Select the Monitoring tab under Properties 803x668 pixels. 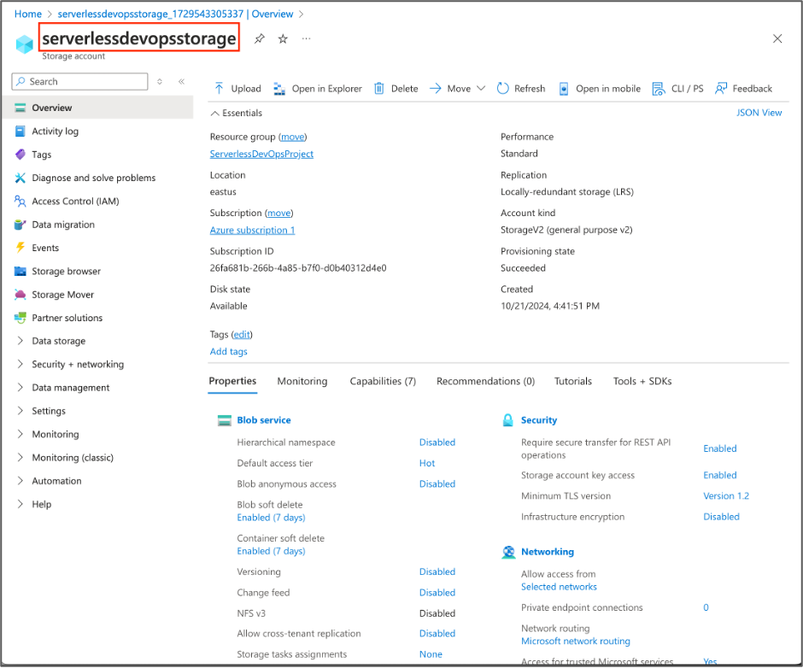(x=302, y=381)
